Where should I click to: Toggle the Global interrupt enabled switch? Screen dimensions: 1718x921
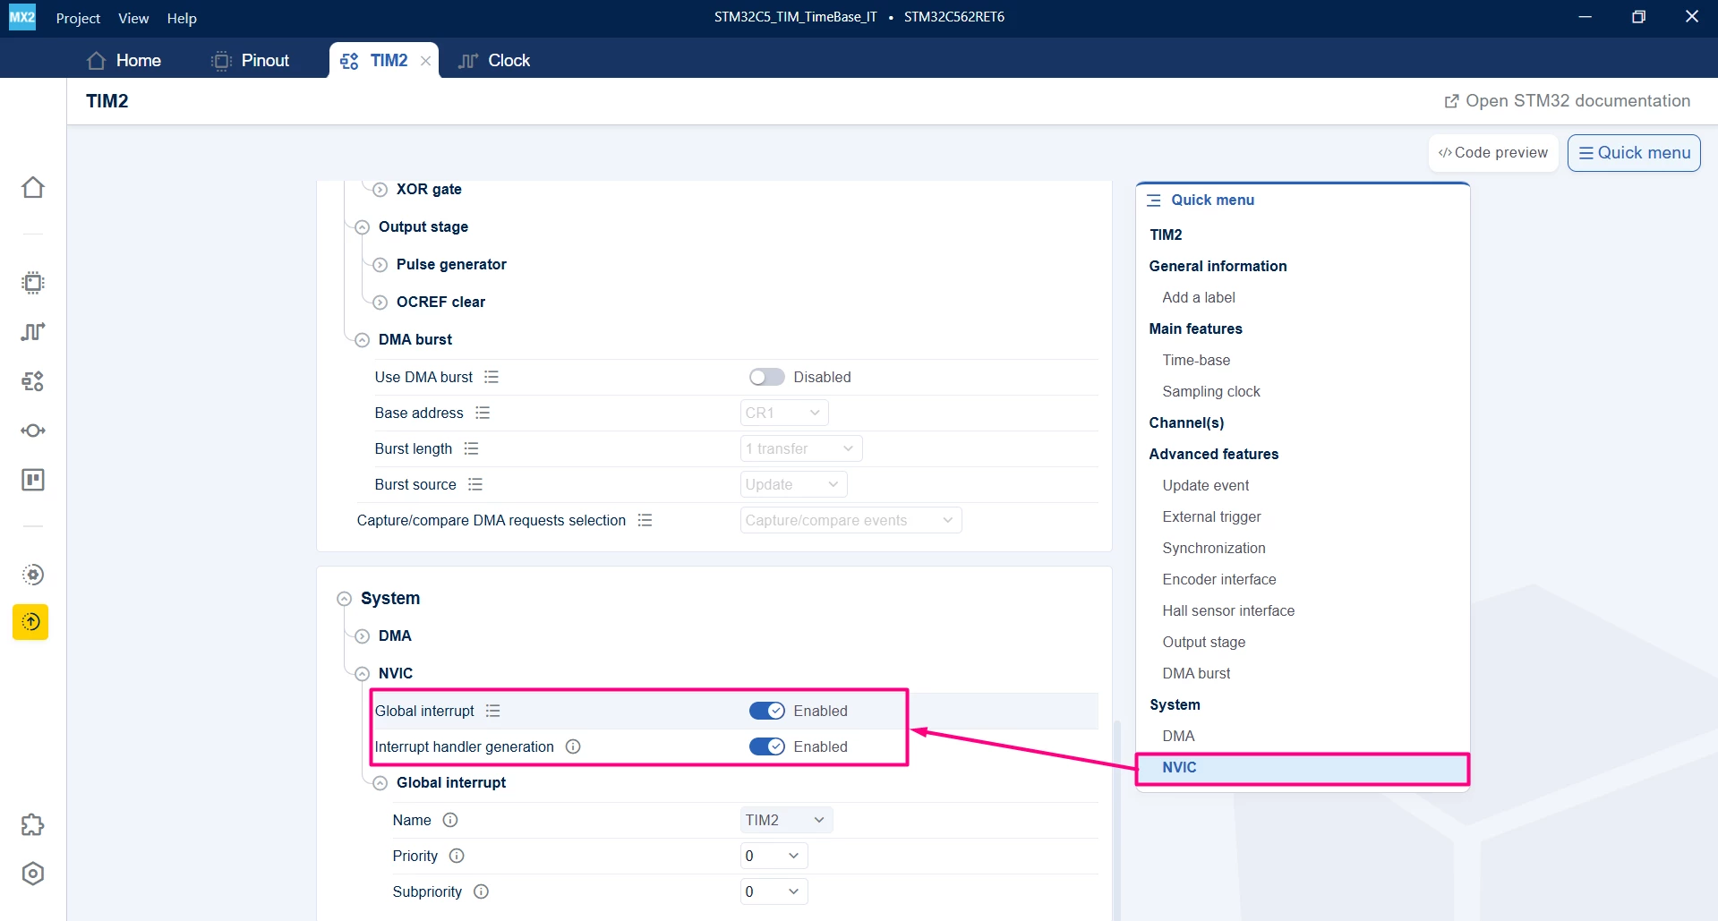coord(767,711)
